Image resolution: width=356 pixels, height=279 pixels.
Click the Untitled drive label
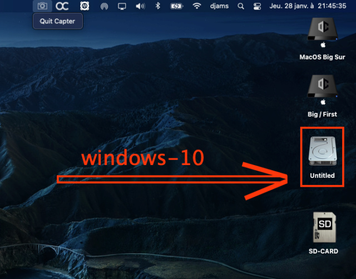[x=322, y=176]
